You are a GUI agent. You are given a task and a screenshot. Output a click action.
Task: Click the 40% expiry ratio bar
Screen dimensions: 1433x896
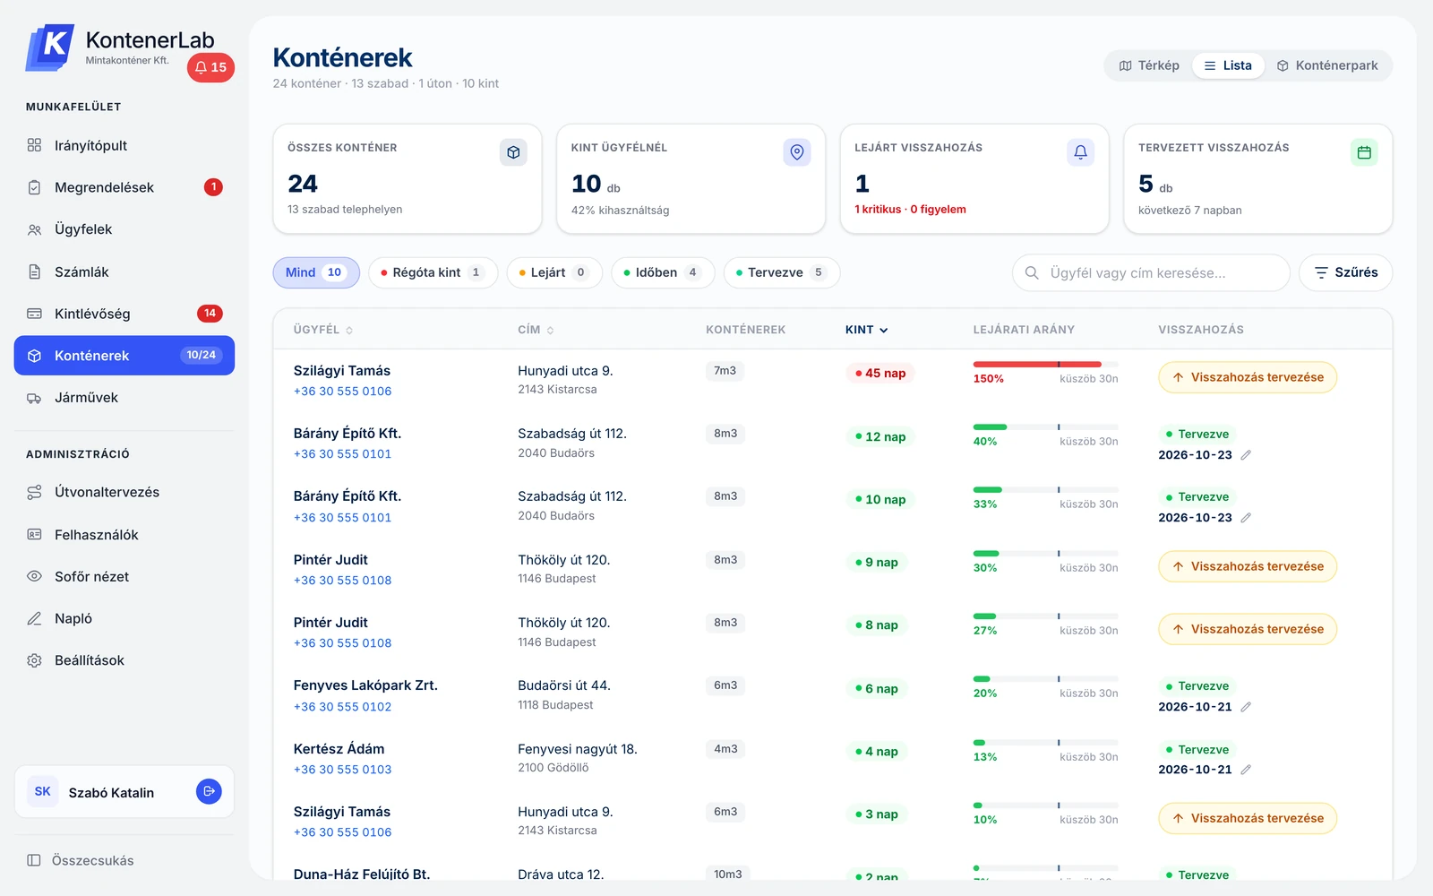point(1045,427)
